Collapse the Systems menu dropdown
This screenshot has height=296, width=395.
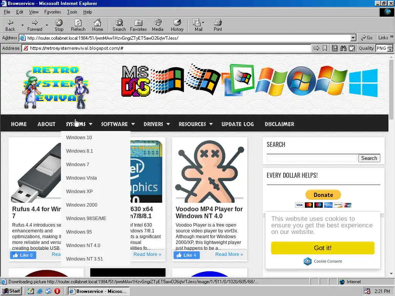pos(91,124)
